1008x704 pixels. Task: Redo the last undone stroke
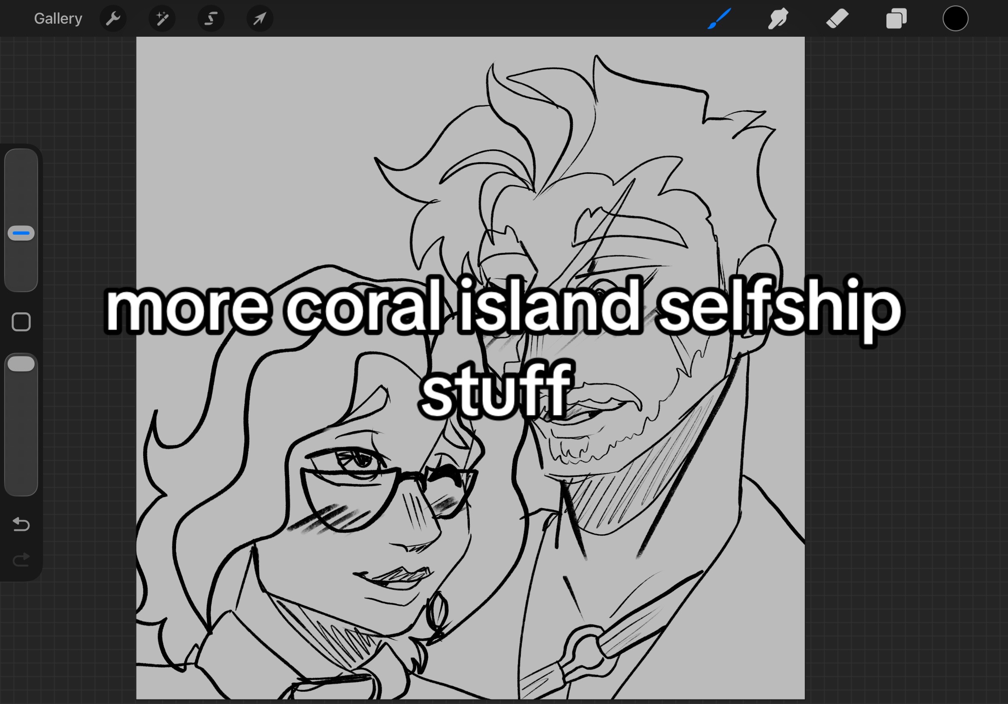[x=21, y=560]
